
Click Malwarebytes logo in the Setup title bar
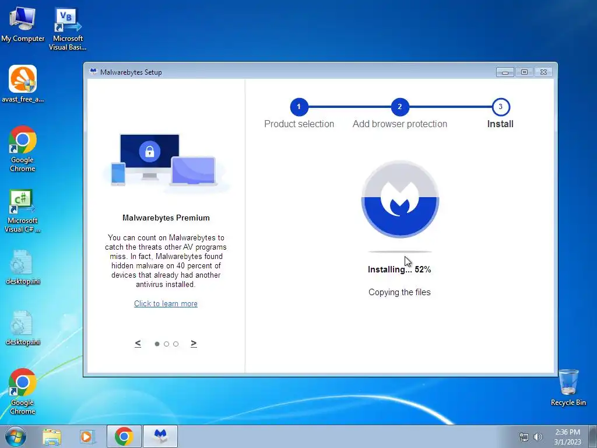tap(93, 72)
